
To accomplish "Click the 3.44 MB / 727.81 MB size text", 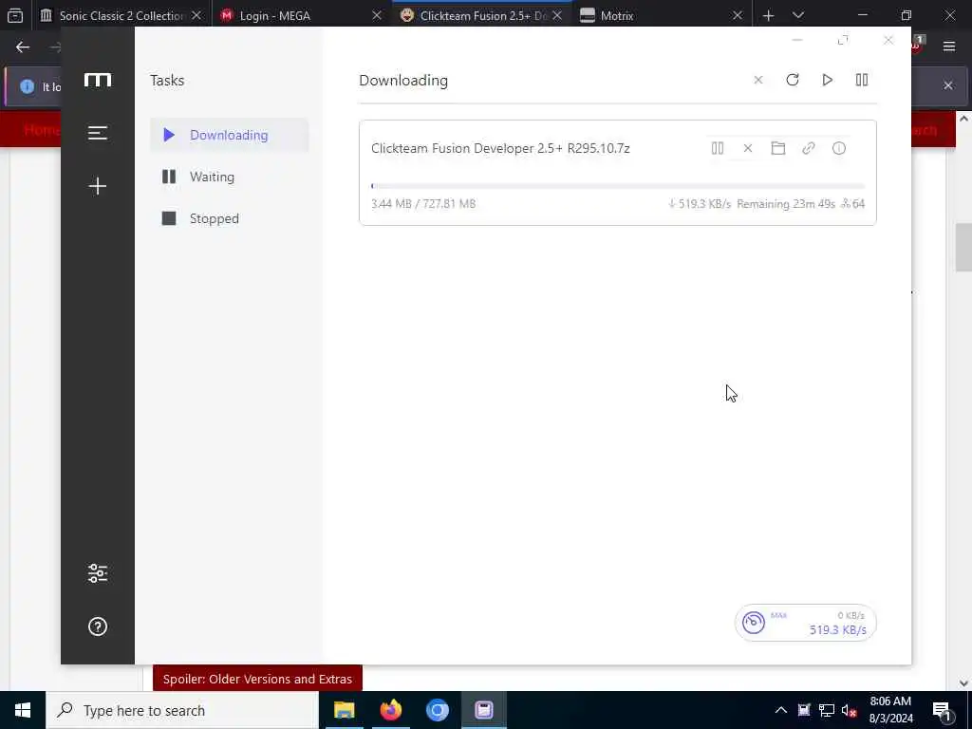I will (423, 203).
